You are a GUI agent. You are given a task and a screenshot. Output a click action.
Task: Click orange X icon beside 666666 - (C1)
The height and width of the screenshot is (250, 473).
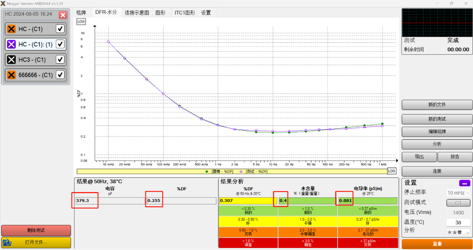point(12,75)
